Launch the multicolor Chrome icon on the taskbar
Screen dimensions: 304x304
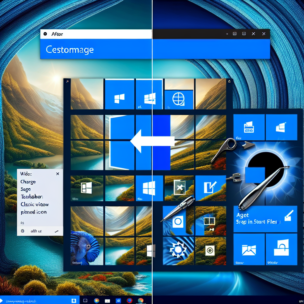[140, 301]
